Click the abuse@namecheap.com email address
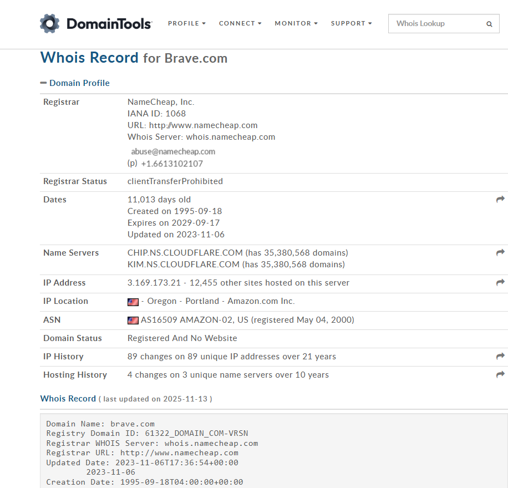 coord(173,151)
